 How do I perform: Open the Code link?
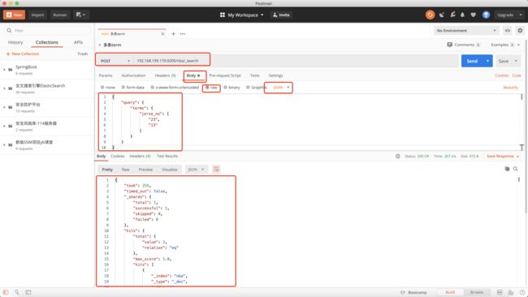click(x=517, y=75)
